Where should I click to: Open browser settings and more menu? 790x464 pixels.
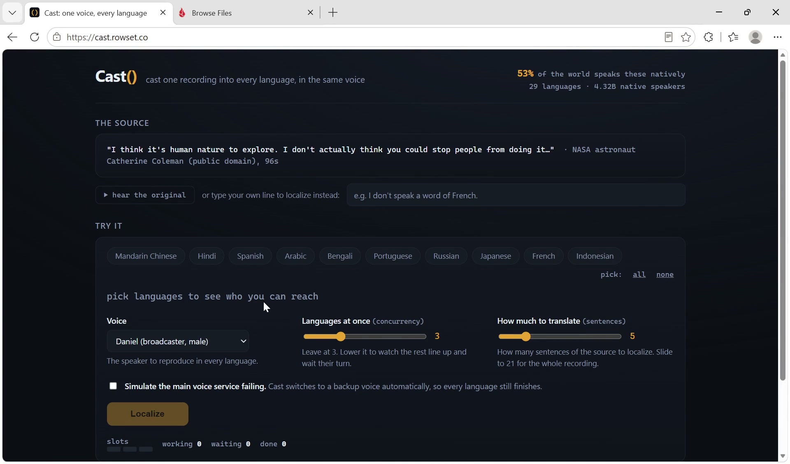[x=778, y=37]
